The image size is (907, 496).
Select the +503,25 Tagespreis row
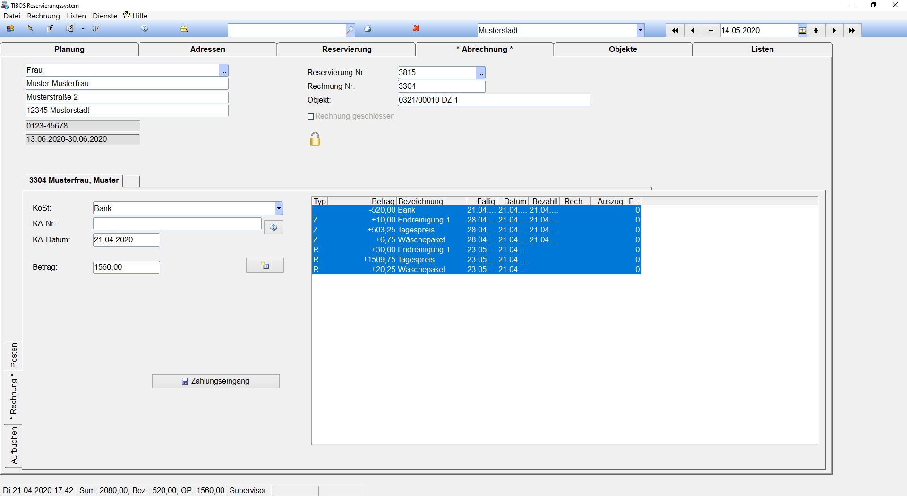(x=476, y=230)
